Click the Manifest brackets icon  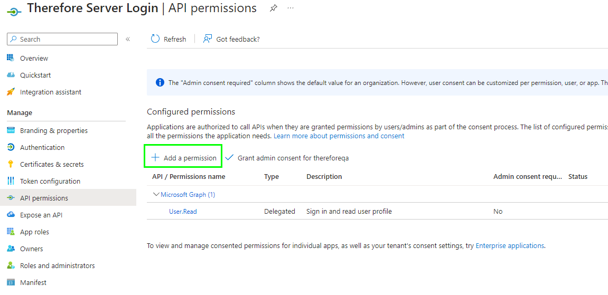pyautogui.click(x=11, y=283)
